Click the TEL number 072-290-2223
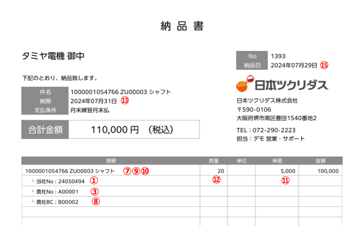The image size is (364, 226). [274, 130]
